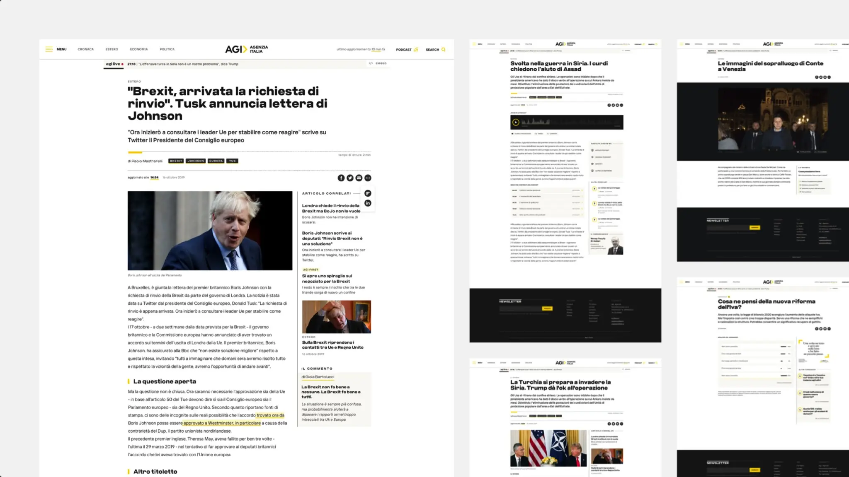Click the ultimo aggiornamento 10 min fa text

(361, 49)
